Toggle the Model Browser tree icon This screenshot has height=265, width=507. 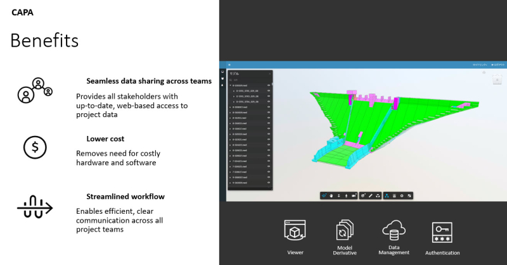click(387, 195)
